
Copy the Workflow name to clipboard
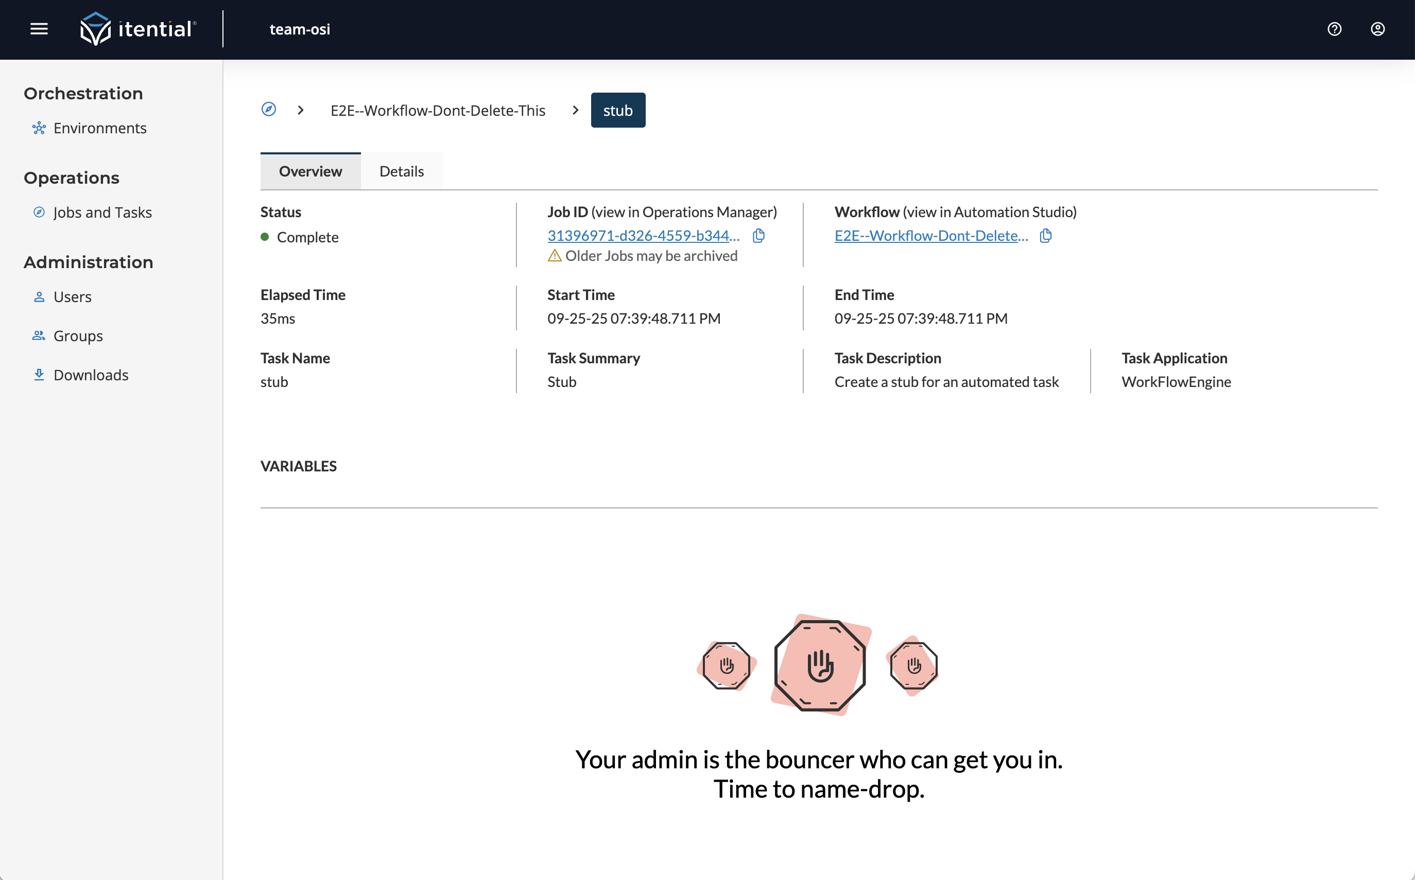[x=1046, y=236]
